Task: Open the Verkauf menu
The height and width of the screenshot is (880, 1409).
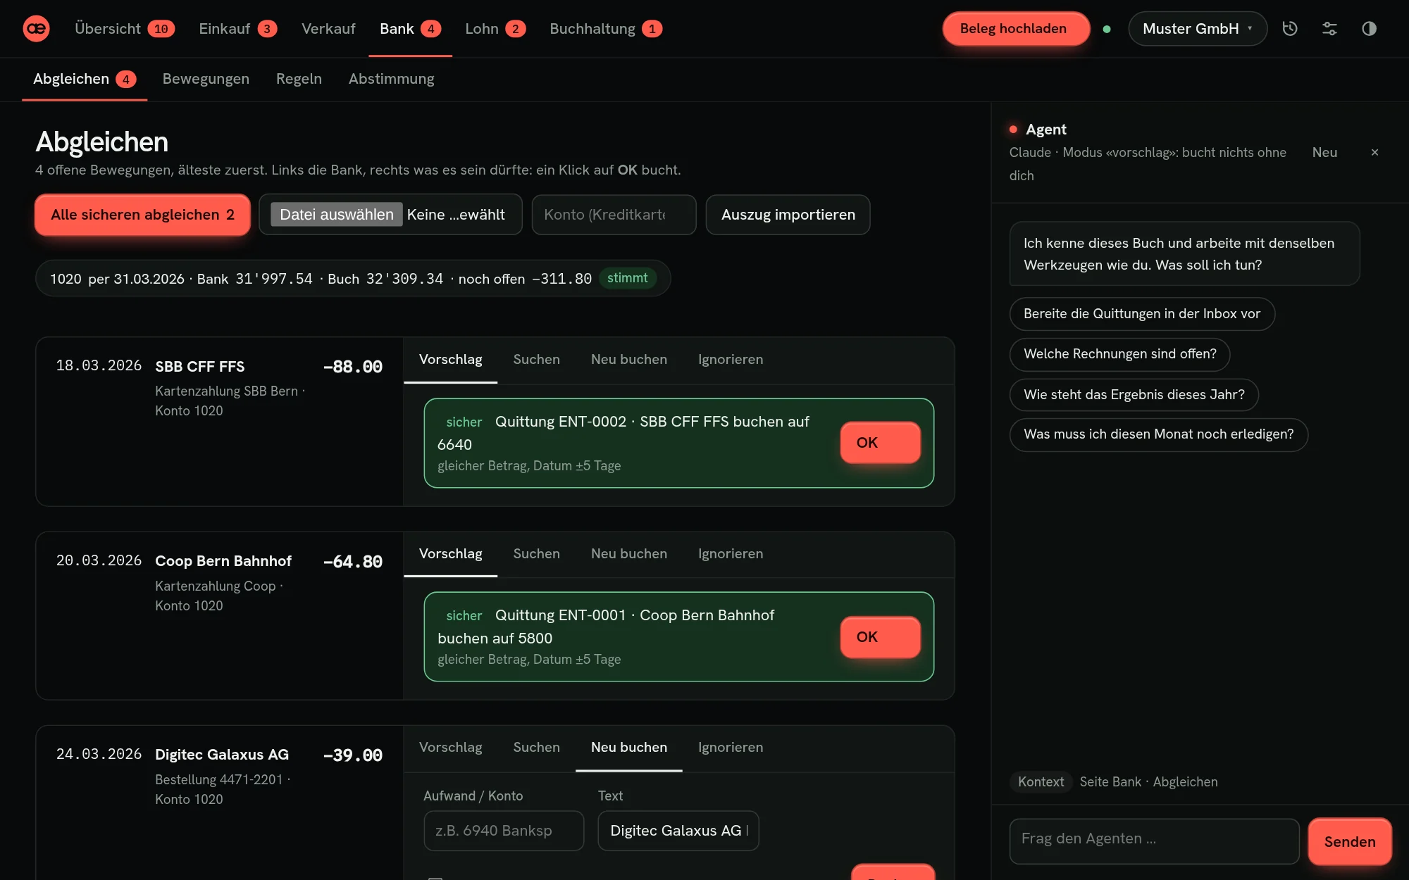Action: [328, 29]
